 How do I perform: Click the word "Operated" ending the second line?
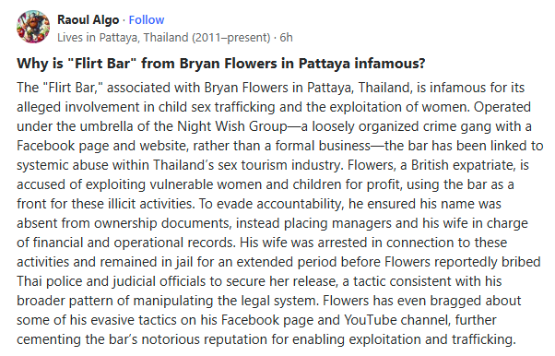(502, 107)
